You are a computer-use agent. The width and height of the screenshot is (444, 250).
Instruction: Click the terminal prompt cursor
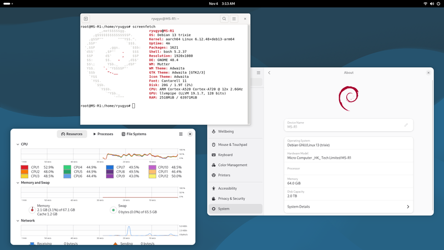click(x=134, y=106)
